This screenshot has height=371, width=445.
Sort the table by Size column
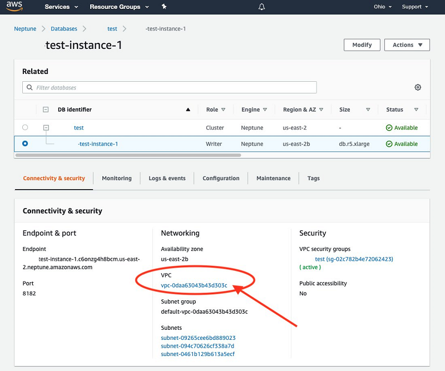tap(354, 110)
